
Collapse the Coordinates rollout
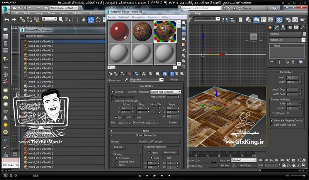pyautogui.click(x=146, y=86)
